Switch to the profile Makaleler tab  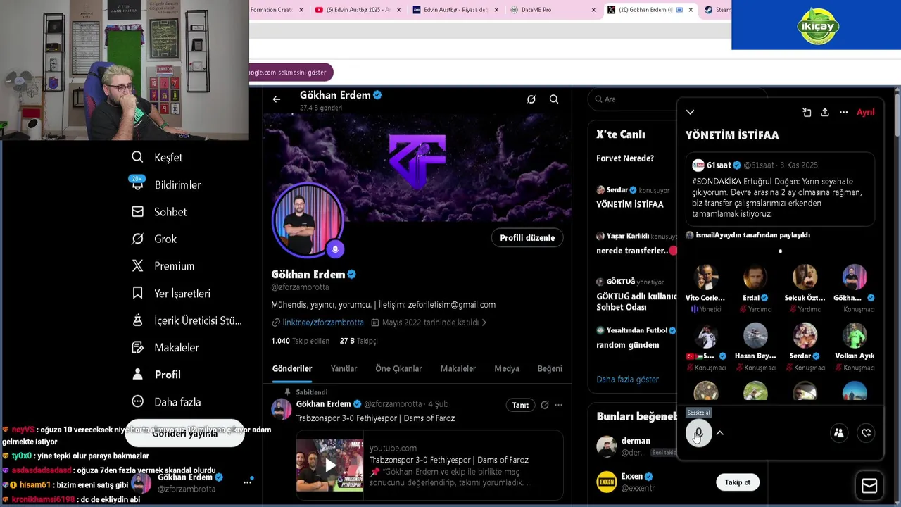coord(458,368)
